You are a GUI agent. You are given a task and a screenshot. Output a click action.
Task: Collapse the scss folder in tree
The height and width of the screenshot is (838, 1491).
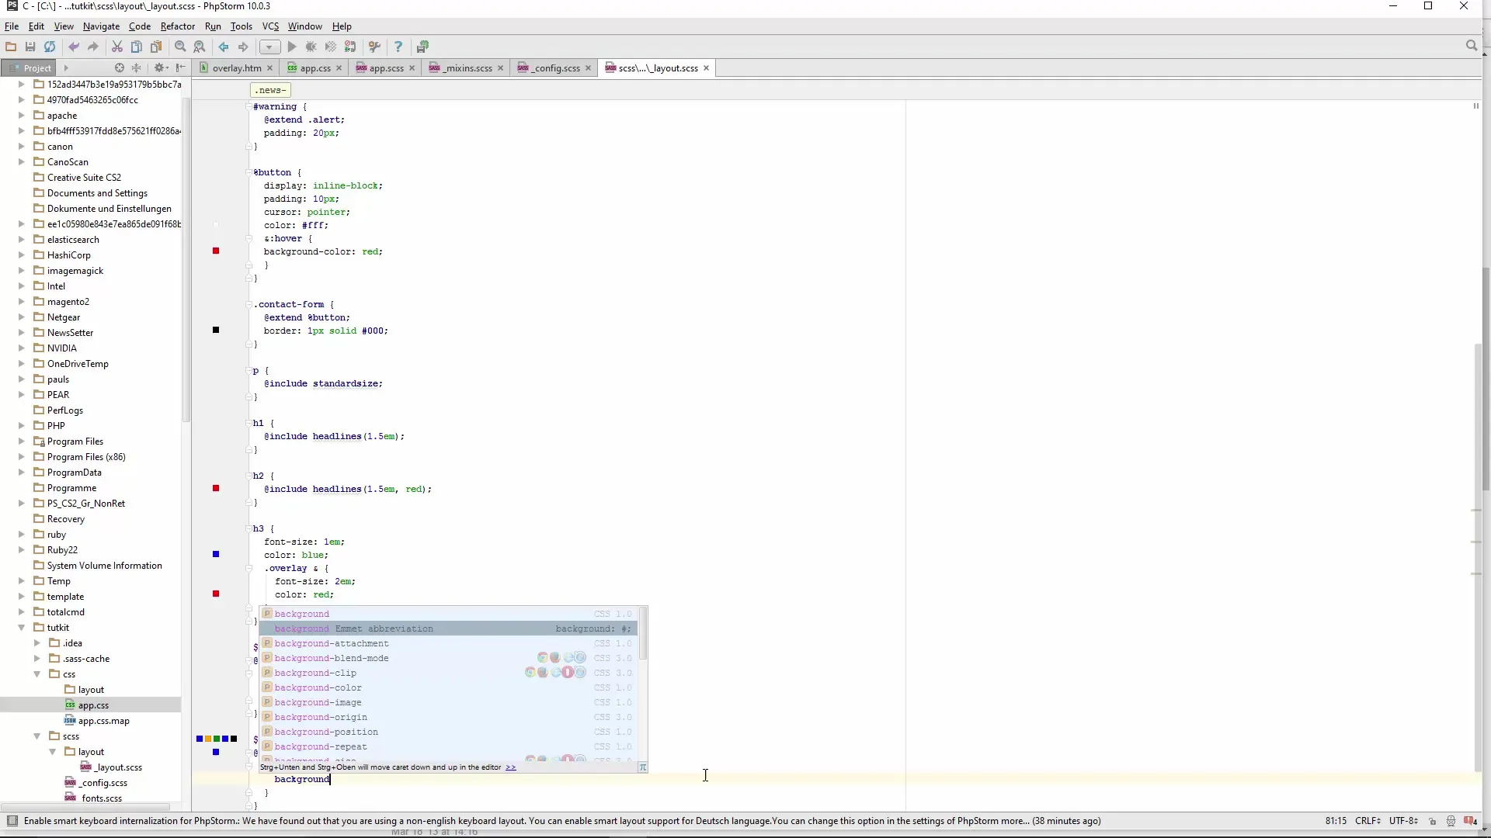click(37, 736)
